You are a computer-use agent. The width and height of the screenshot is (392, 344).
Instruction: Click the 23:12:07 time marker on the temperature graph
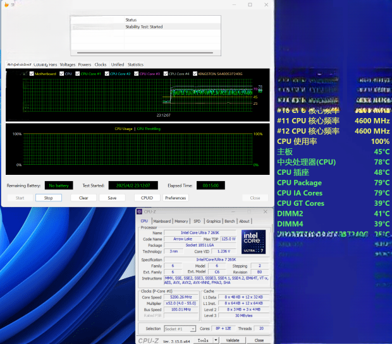tap(164, 115)
